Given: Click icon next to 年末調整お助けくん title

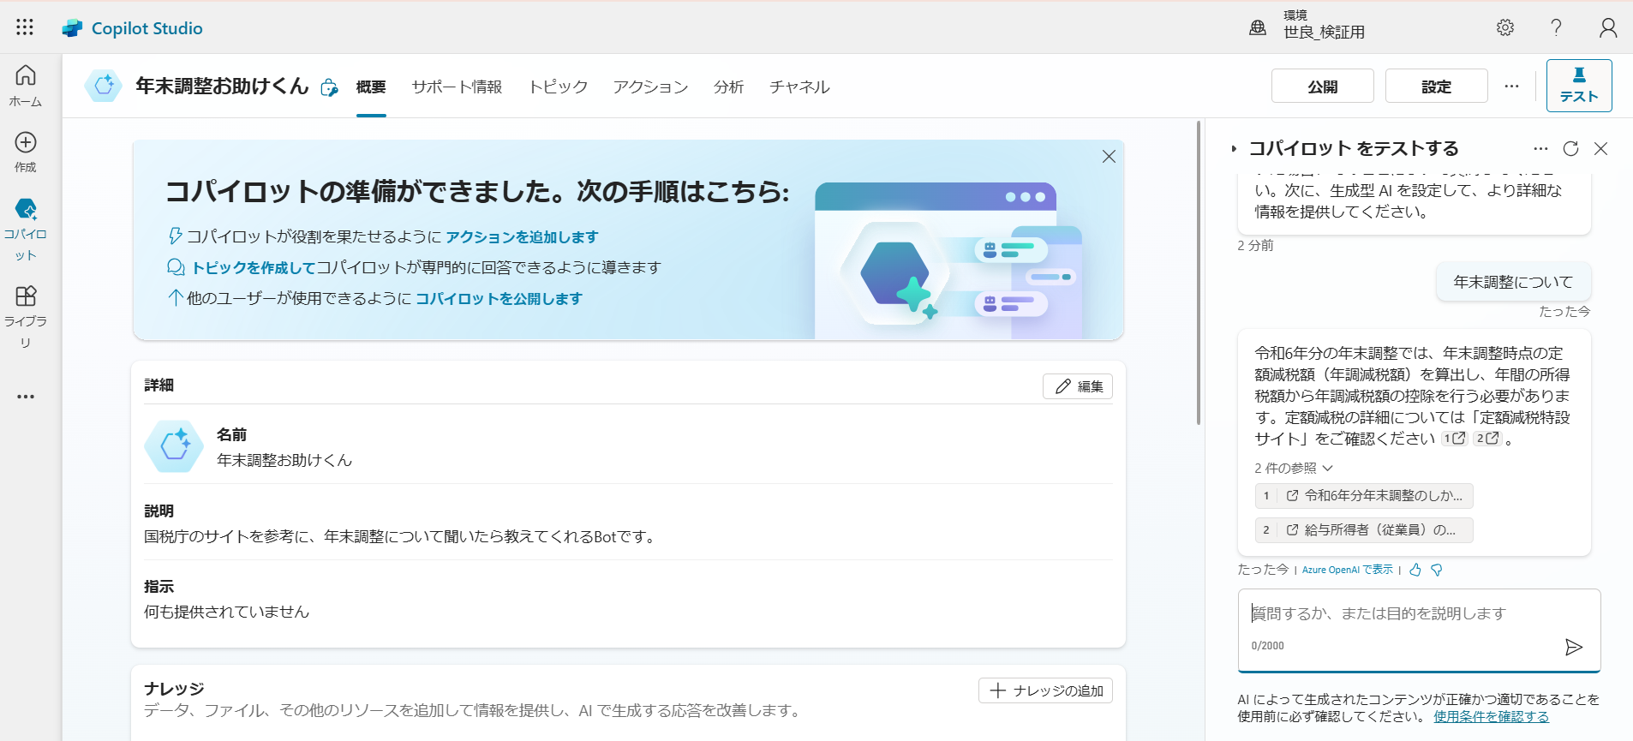Looking at the screenshot, I should coord(329,87).
